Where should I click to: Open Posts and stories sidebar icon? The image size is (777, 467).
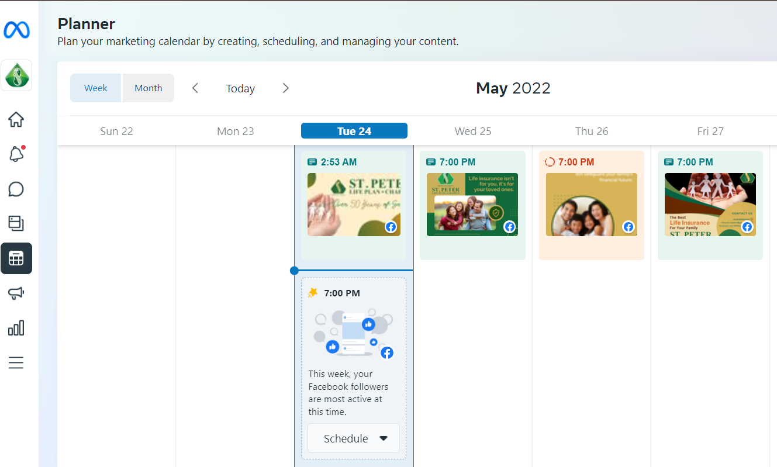(x=16, y=223)
